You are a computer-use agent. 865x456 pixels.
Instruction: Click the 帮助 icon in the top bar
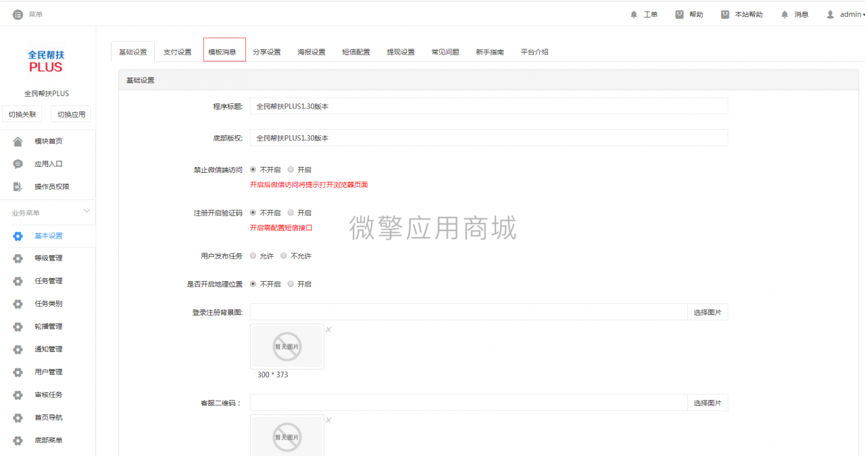[x=679, y=14]
